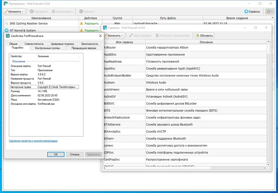Viewport: 278px width, 193px height.
Task: Click Удаление свойств и личной информации link
Action: [x=33, y=141]
